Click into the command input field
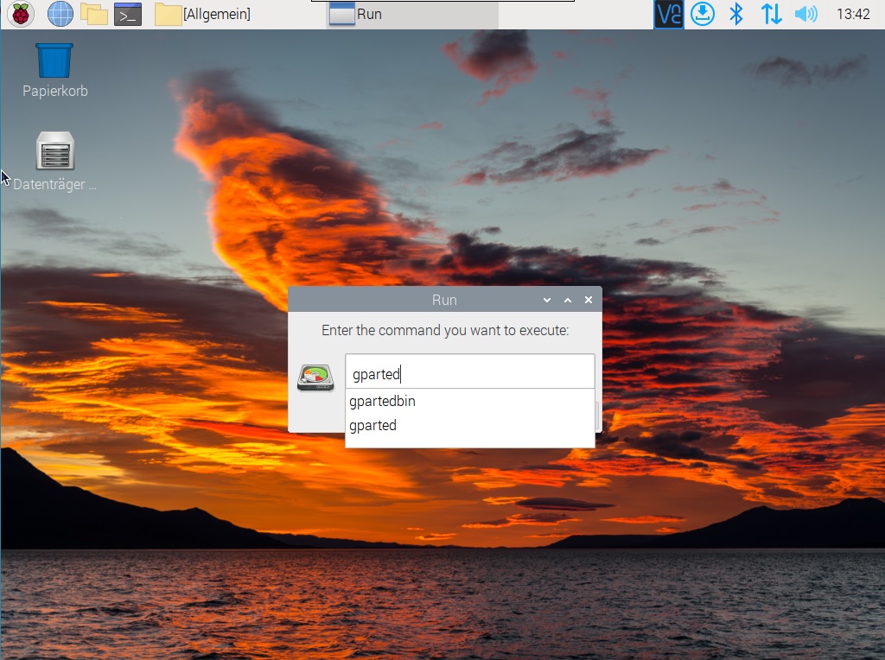Image resolution: width=885 pixels, height=660 pixels. (469, 371)
